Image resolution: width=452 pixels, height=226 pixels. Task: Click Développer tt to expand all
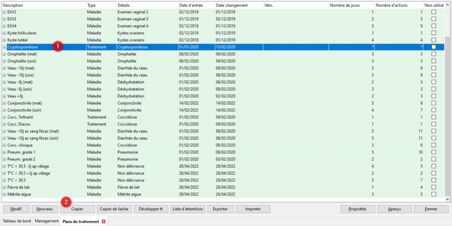(x=151, y=209)
